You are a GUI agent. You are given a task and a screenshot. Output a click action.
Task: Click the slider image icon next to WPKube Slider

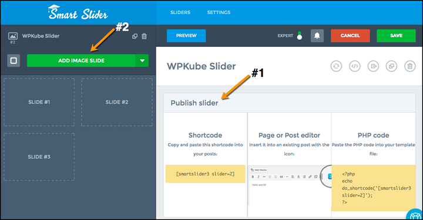click(x=13, y=36)
